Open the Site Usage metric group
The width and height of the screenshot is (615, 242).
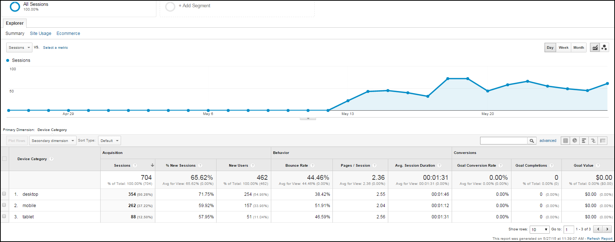point(40,33)
